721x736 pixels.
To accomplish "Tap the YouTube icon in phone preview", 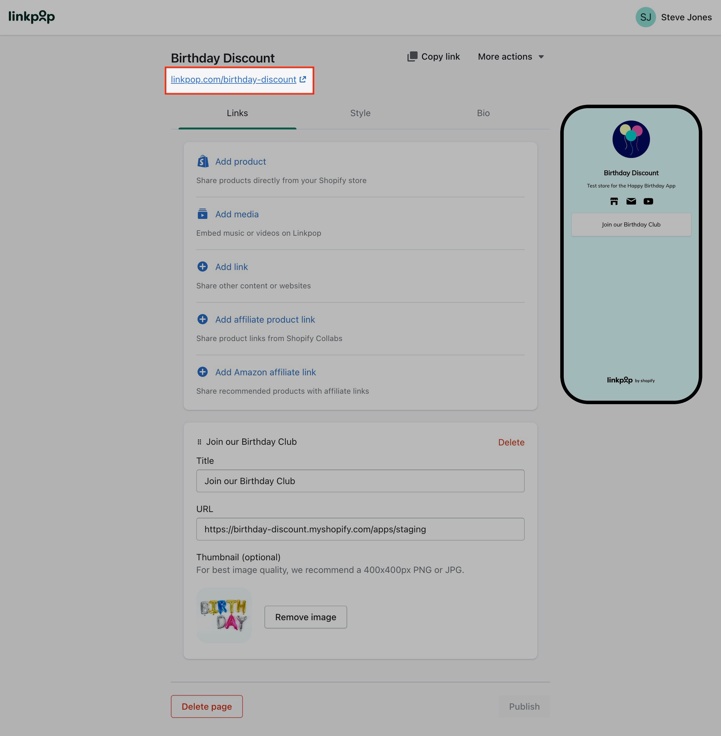I will pos(648,201).
